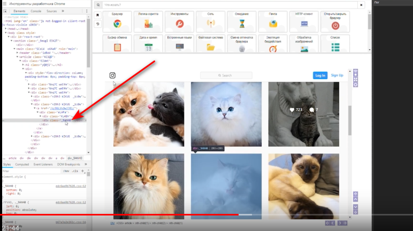Viewport: 413px width, 231px height.
Task: Show more DevTools tabs with chevron
Action: pos(63,11)
